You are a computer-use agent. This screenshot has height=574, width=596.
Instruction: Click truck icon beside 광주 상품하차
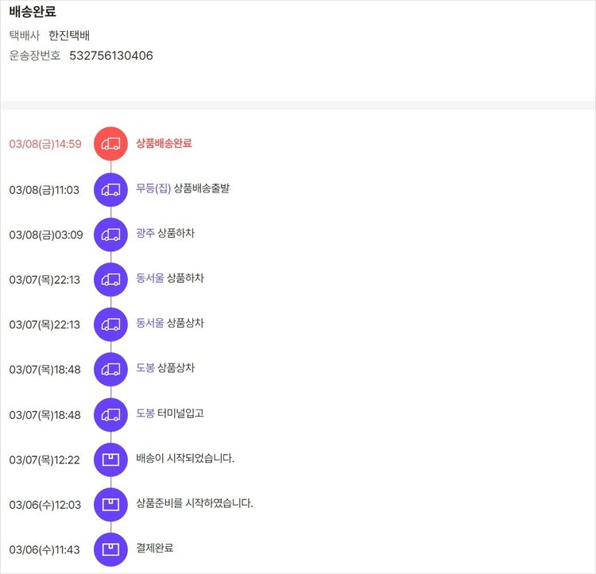[110, 235]
